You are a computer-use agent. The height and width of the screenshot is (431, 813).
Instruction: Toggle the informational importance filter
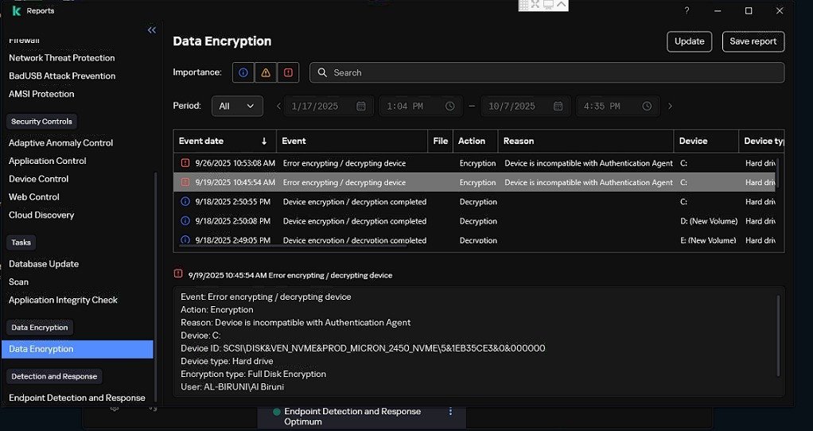[243, 72]
